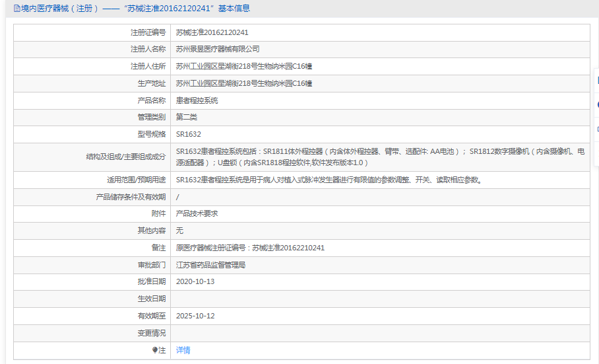Select the 附件 row label

tap(158, 213)
